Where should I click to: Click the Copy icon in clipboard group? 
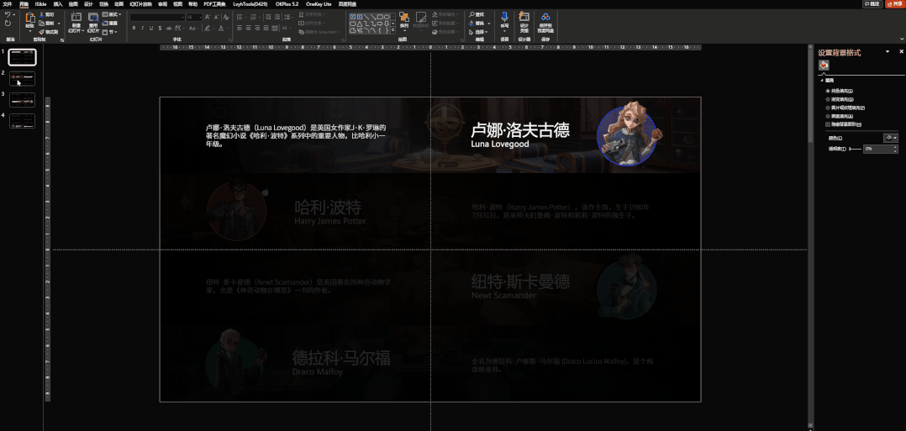pos(42,24)
